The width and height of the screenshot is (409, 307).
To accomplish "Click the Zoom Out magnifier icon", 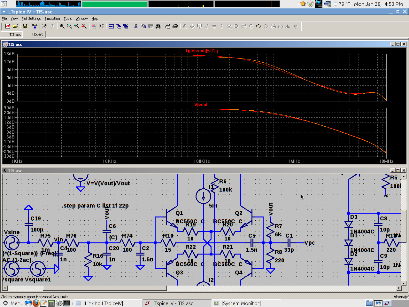I will coord(77,26).
